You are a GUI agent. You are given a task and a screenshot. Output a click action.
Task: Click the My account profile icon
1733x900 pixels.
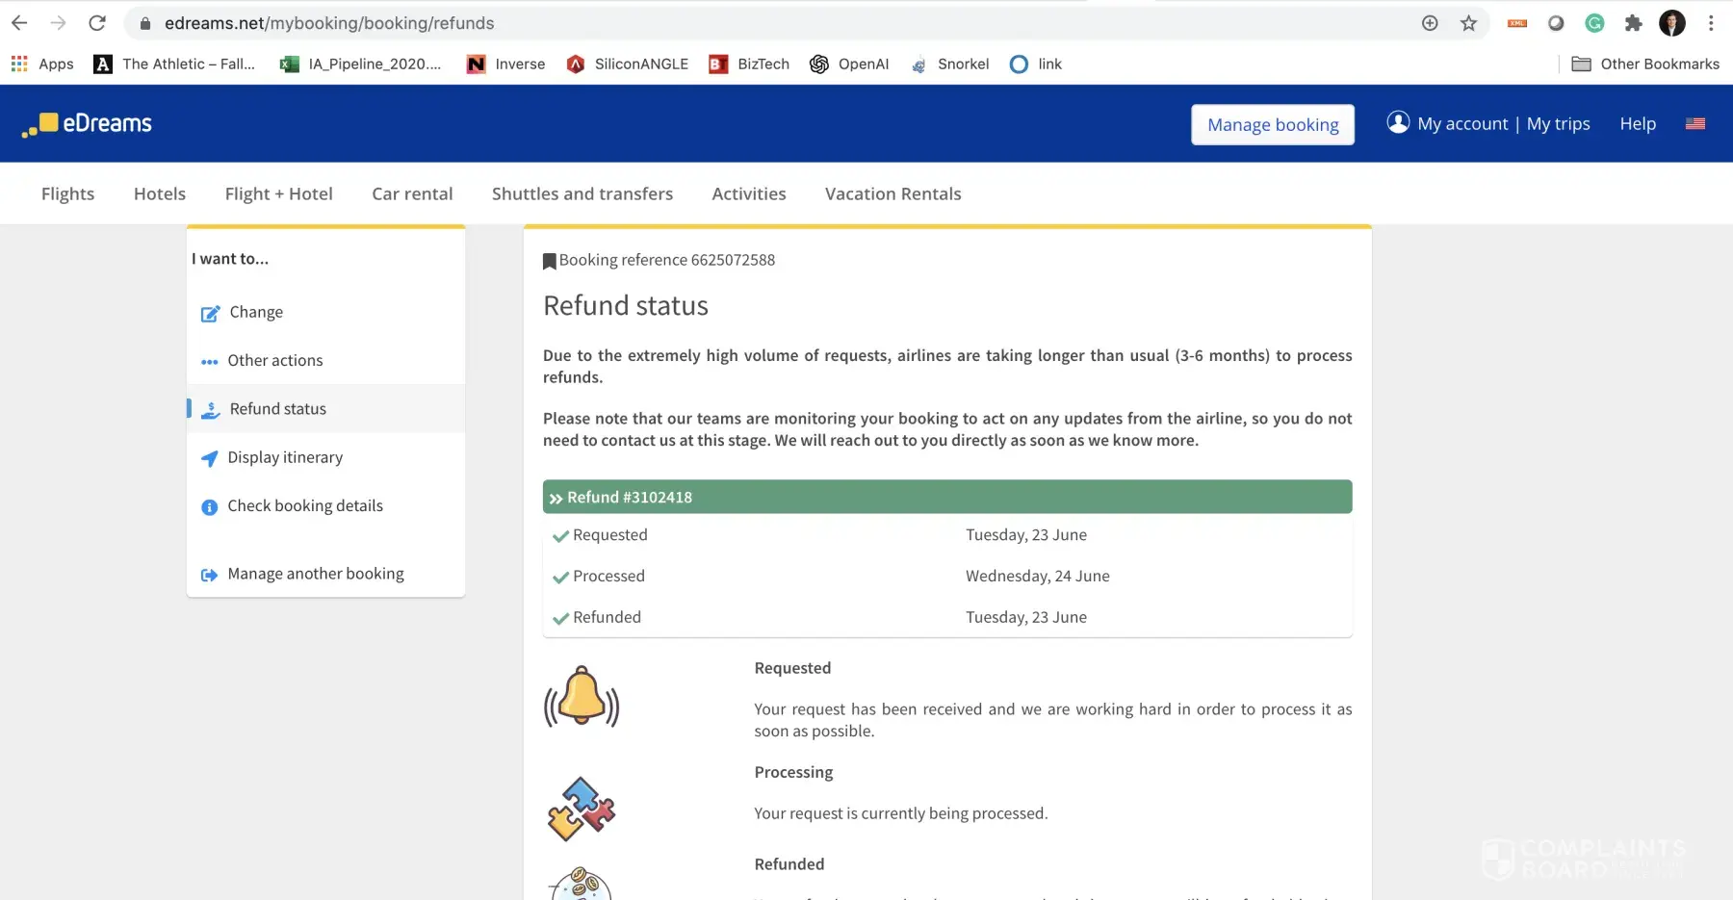1398,123
